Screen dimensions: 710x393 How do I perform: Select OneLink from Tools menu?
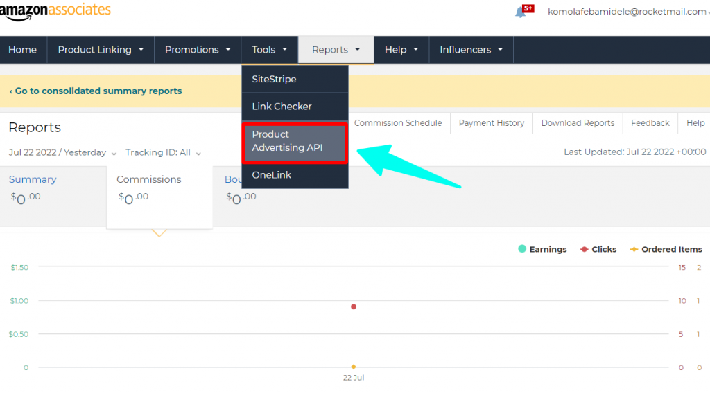(295, 175)
